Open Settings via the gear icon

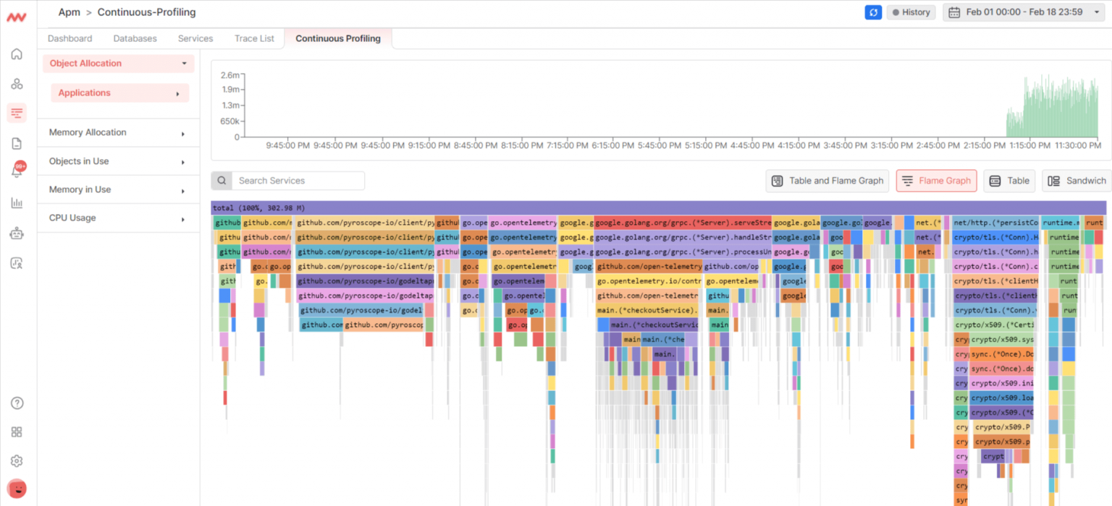(x=17, y=460)
